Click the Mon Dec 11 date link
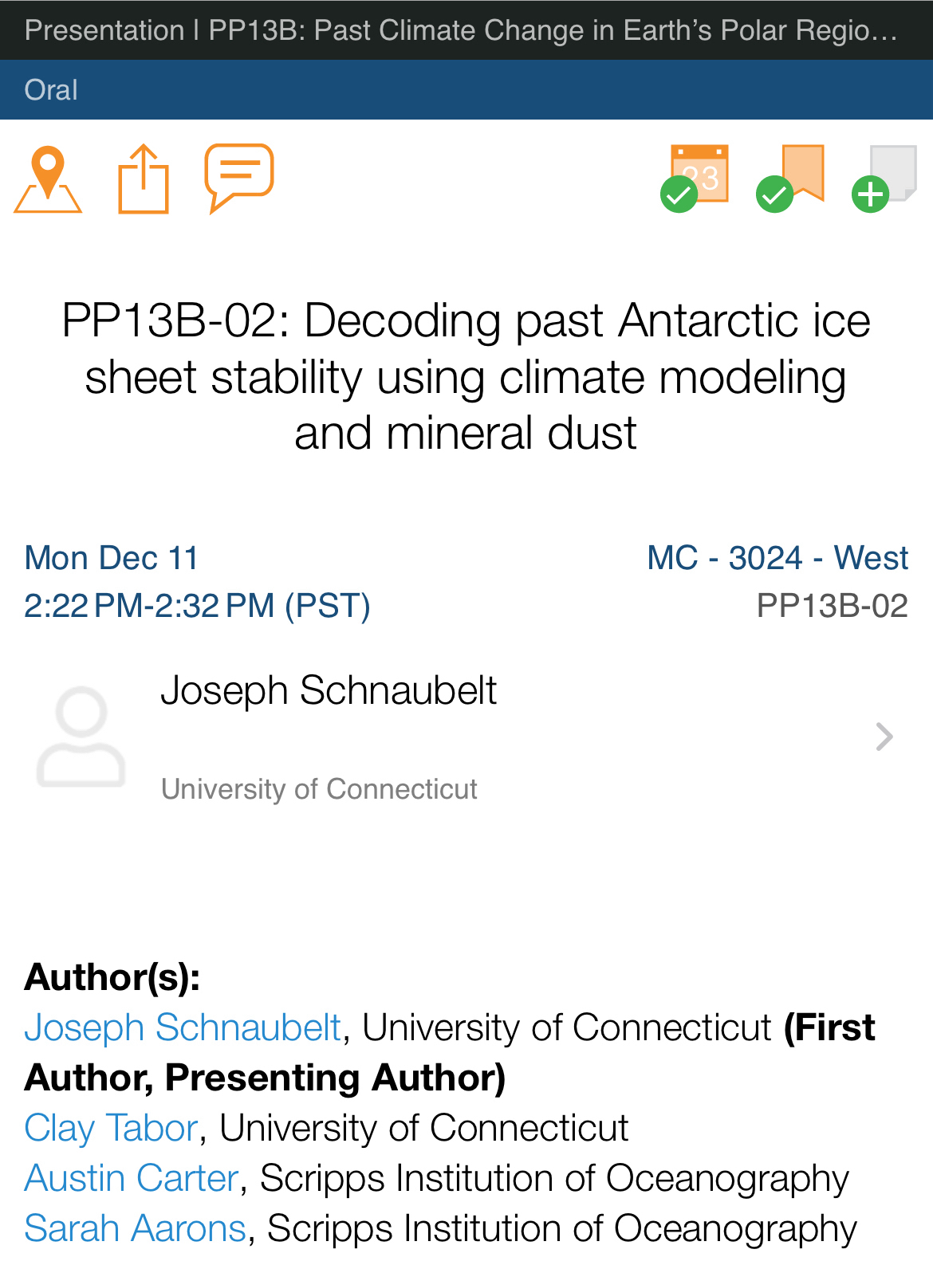933x1265 pixels. pos(112,558)
